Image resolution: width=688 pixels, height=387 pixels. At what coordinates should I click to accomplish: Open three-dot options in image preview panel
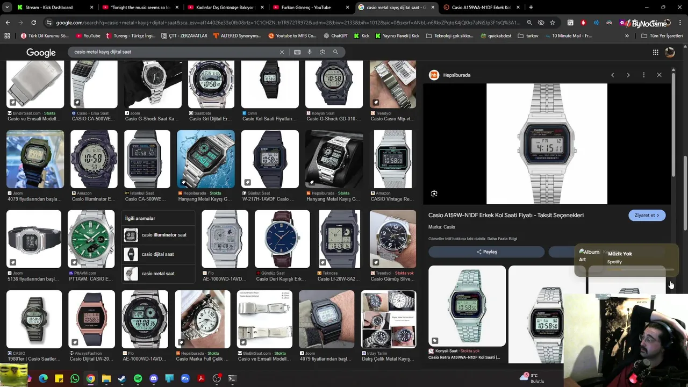click(x=643, y=75)
